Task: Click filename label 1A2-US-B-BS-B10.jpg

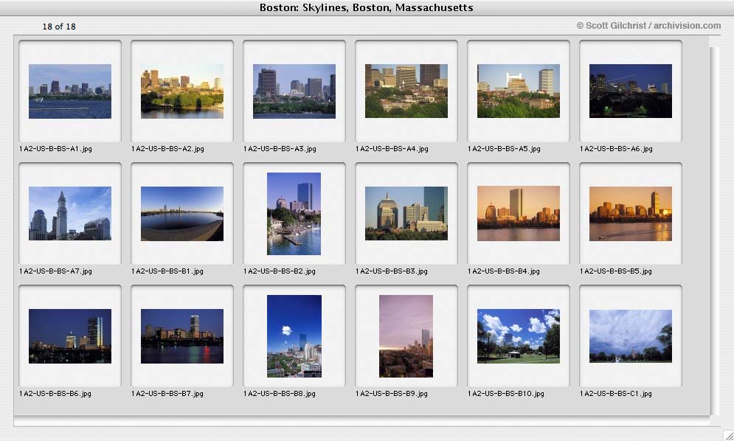Action: 506,394
